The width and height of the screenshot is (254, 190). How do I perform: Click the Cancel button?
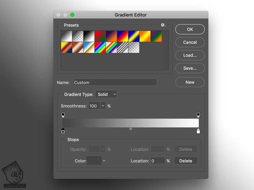[190, 42]
